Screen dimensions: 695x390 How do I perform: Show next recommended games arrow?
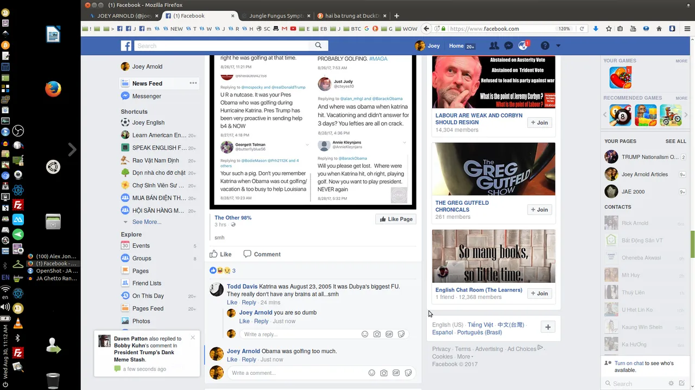point(687,115)
